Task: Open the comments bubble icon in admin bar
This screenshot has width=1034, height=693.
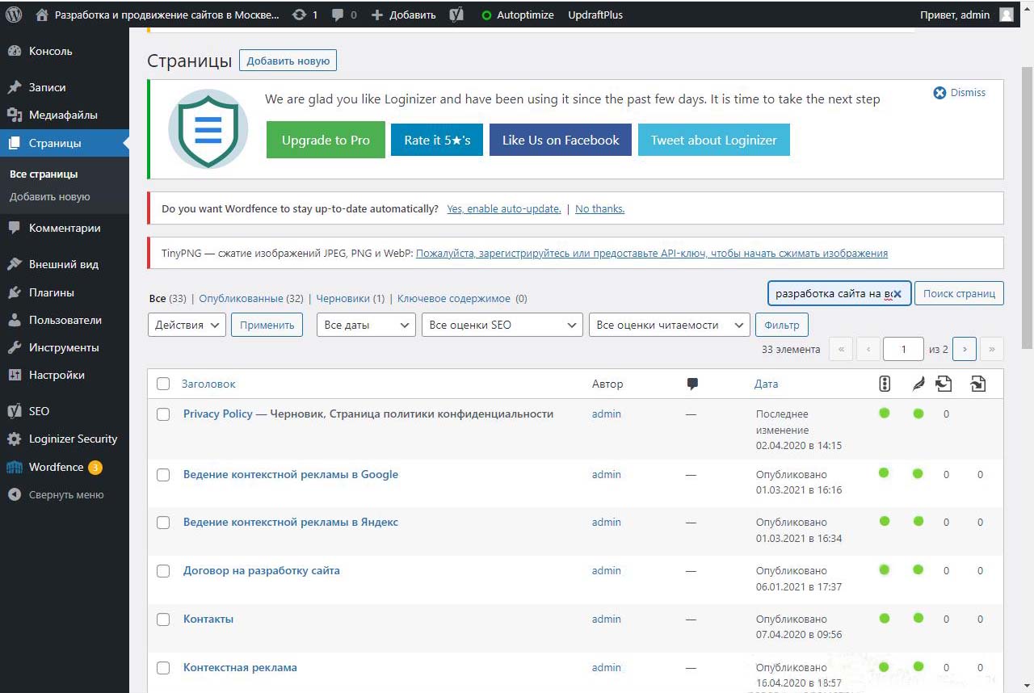Action: 337,15
